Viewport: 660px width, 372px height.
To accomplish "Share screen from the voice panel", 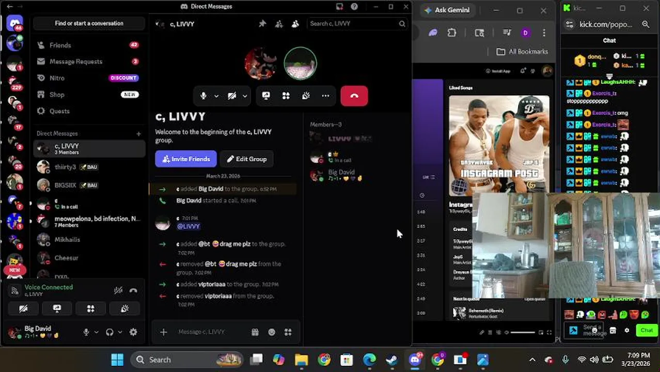I will pos(57,308).
